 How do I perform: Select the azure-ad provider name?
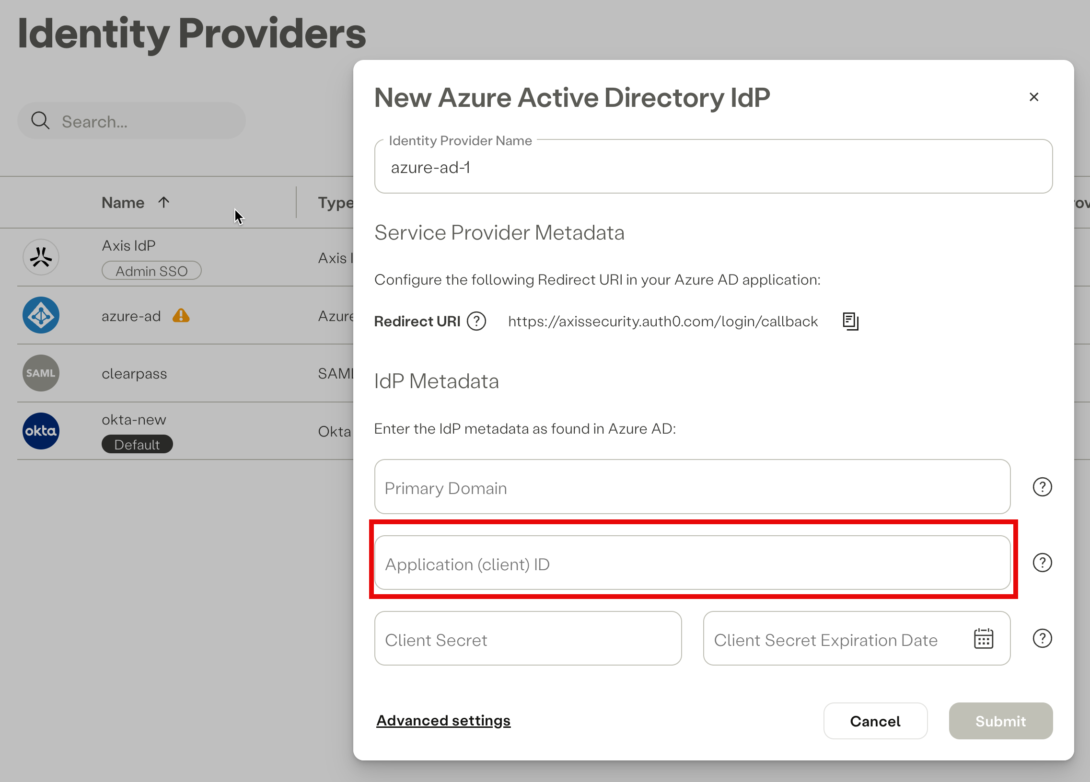131,316
